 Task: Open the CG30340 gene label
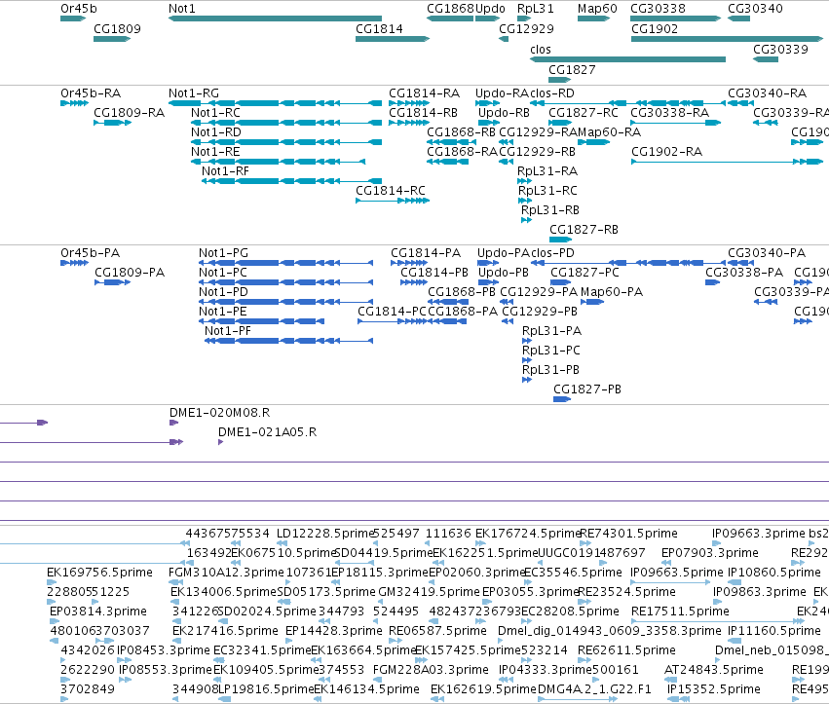tap(755, 9)
